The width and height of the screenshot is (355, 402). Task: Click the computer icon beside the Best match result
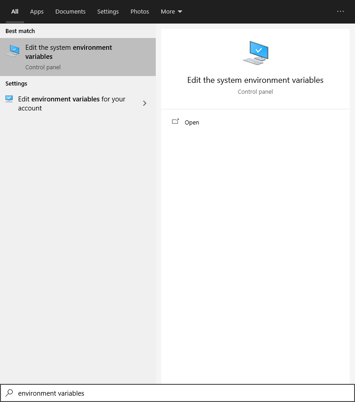tap(13, 51)
